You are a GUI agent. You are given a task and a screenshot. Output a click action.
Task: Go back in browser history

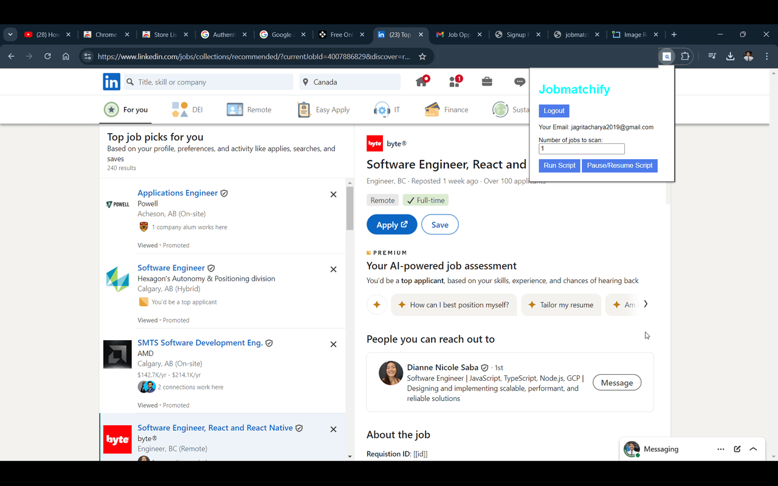11,56
